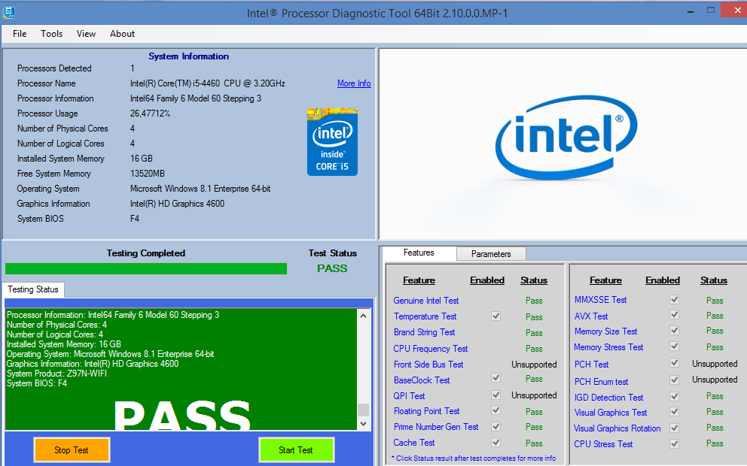The height and width of the screenshot is (466, 747).
Task: Open the About menu
Action: [123, 34]
